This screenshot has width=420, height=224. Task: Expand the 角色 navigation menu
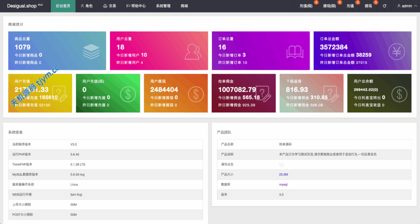click(87, 6)
